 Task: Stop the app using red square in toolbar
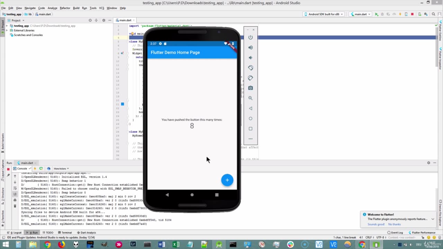click(x=412, y=14)
